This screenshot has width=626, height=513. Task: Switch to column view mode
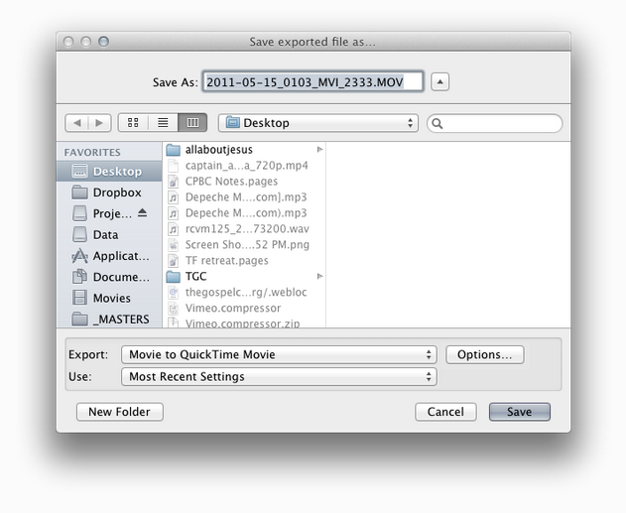pyautogui.click(x=192, y=123)
